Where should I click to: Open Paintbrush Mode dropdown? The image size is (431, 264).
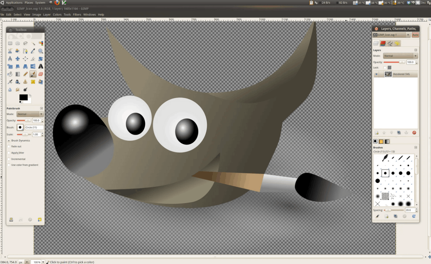(30, 114)
